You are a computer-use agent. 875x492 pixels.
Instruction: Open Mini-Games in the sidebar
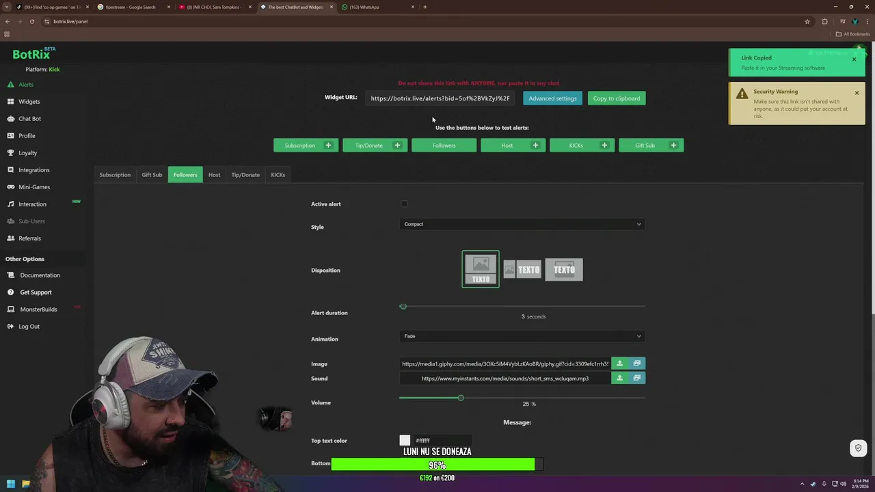33,187
